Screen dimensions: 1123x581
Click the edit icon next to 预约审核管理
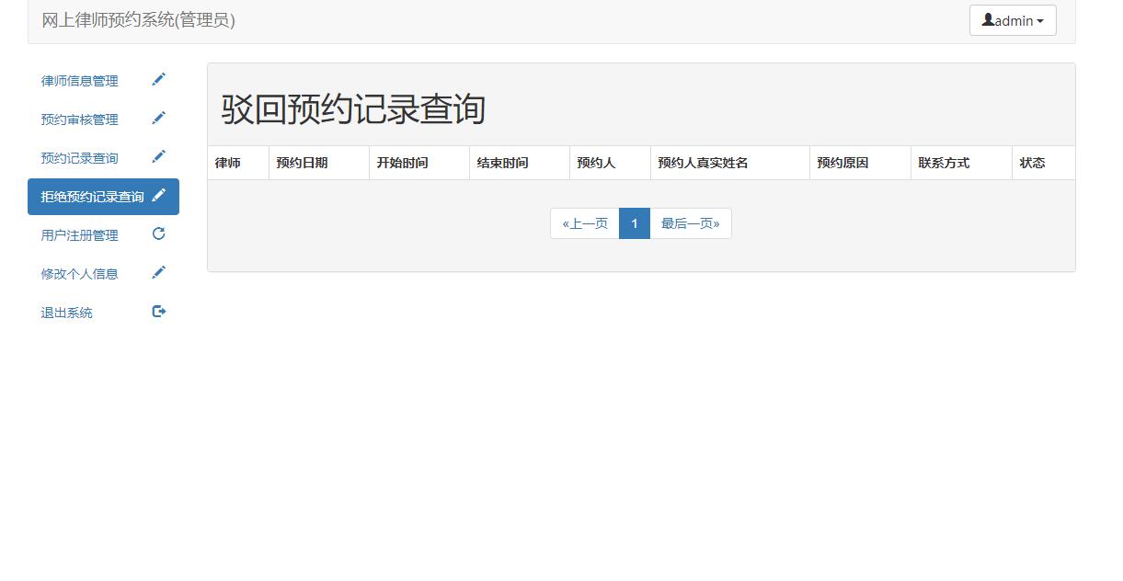(158, 118)
